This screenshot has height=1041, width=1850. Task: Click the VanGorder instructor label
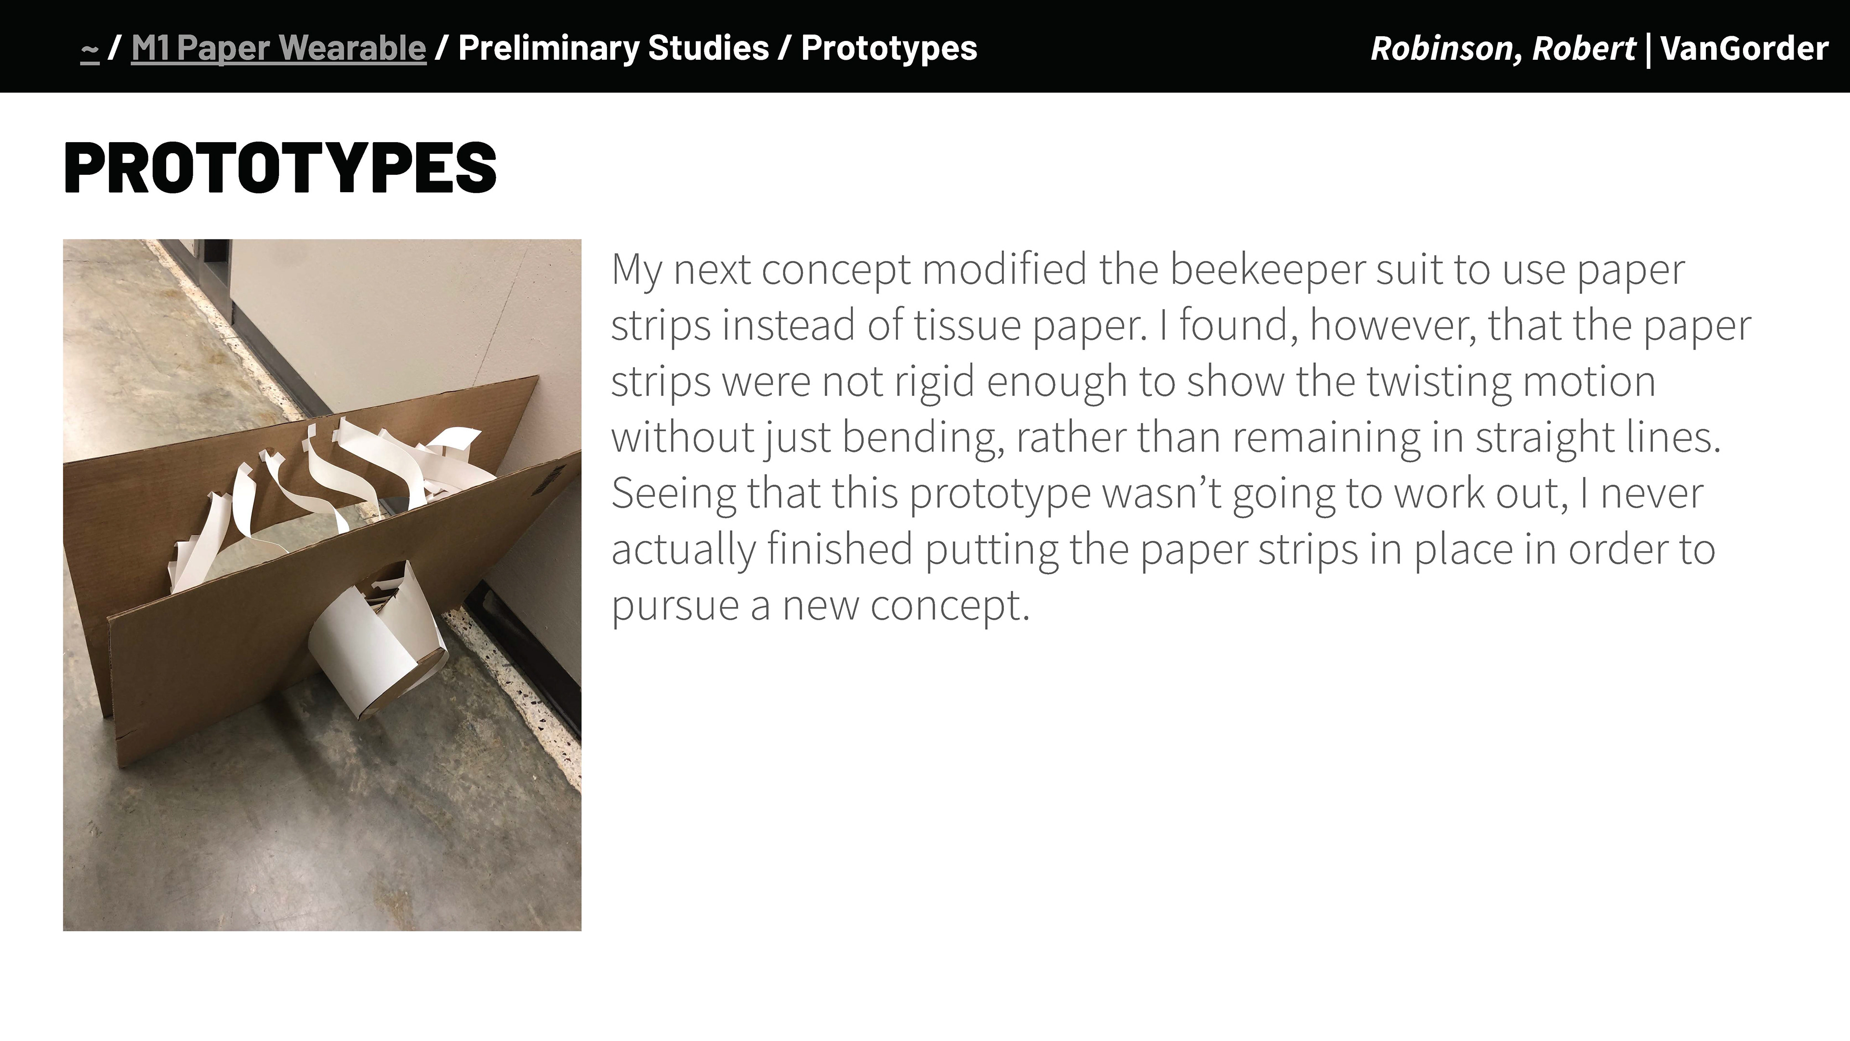pyautogui.click(x=1744, y=49)
